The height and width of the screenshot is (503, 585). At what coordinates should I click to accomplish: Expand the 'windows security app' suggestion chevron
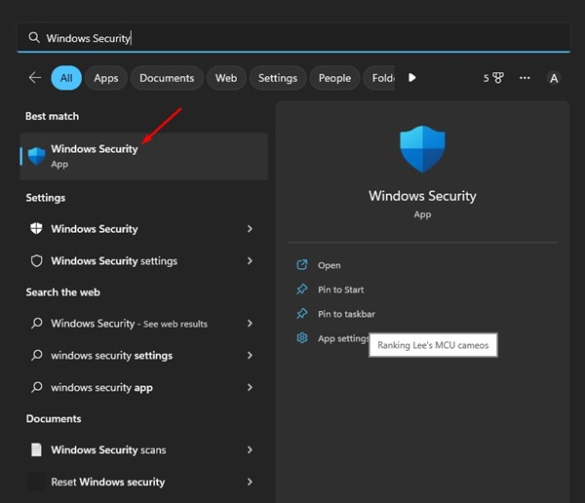click(250, 387)
